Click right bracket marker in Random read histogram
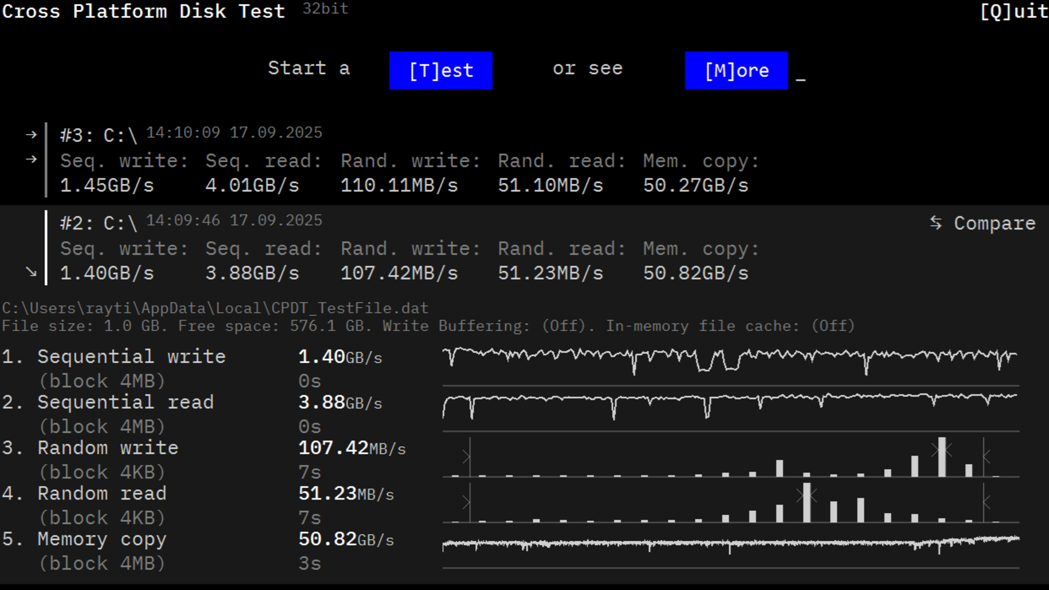 (985, 502)
